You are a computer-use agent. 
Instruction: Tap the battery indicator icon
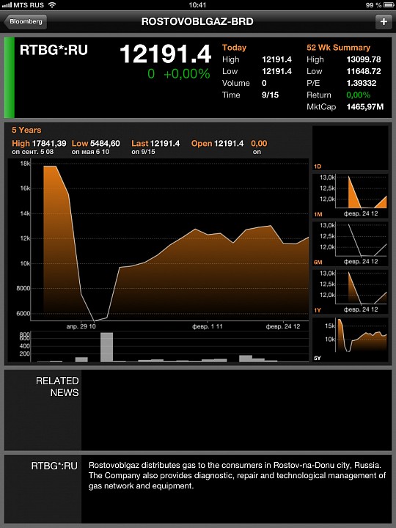coord(388,5)
